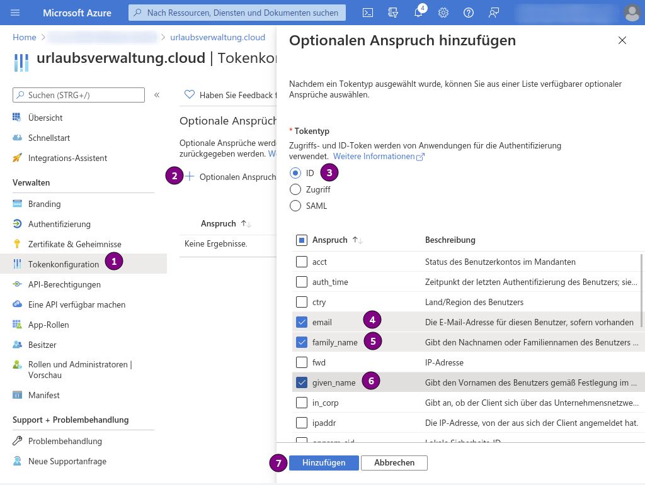Click the Integrations-Assistent rocket icon
The image size is (645, 485).
pos(17,158)
